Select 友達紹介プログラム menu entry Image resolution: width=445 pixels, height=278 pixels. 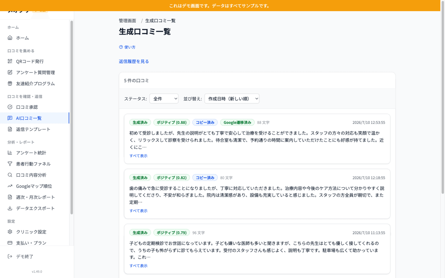[x=34, y=83]
